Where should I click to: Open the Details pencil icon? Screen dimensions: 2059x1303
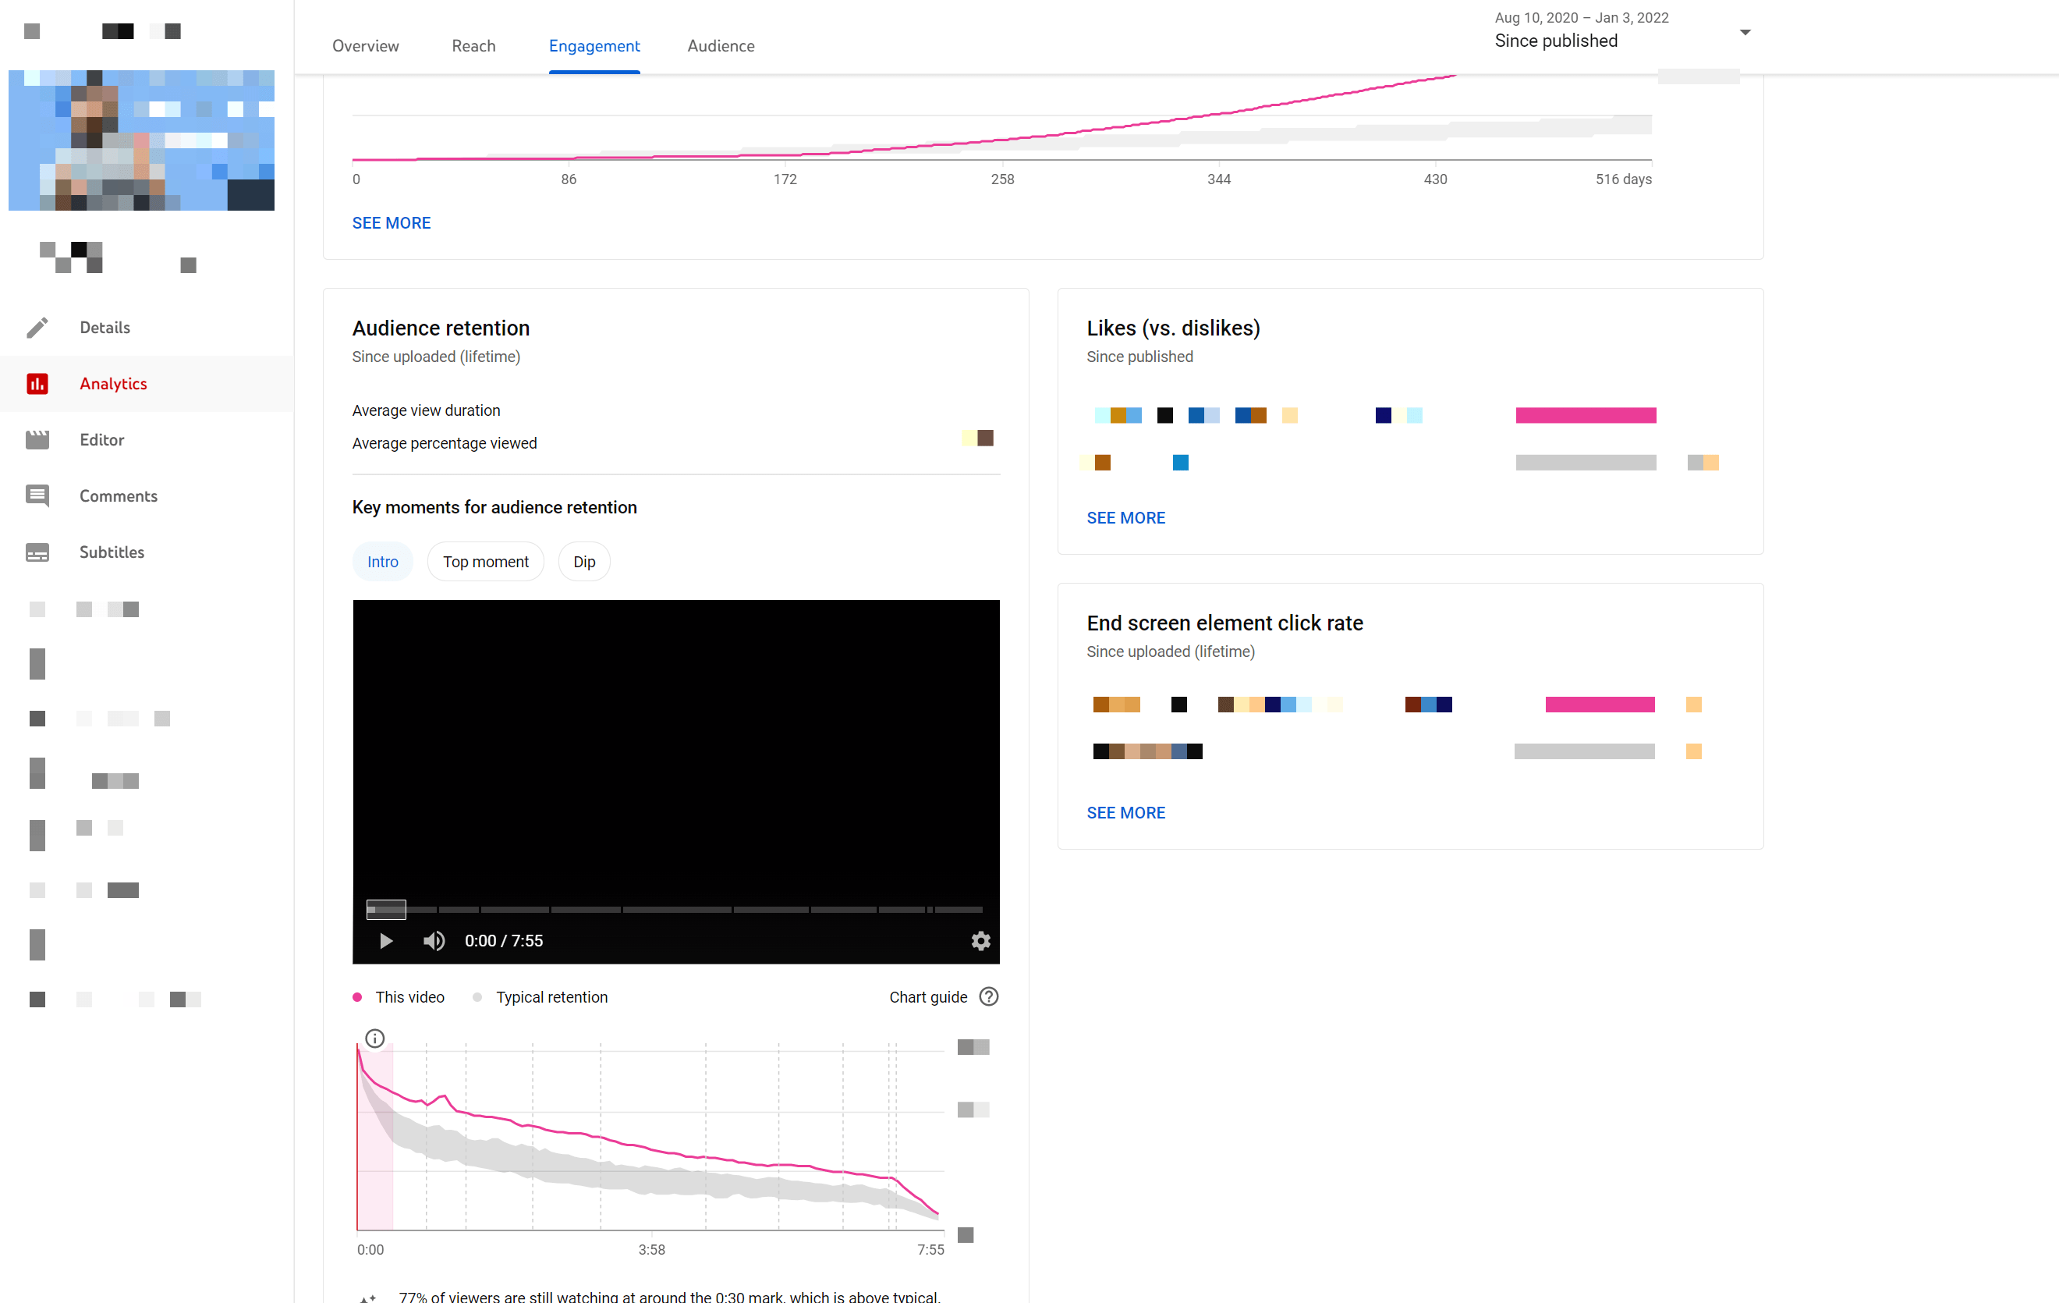click(x=37, y=327)
